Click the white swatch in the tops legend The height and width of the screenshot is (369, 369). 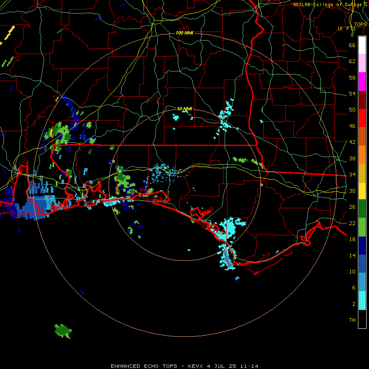click(x=362, y=45)
